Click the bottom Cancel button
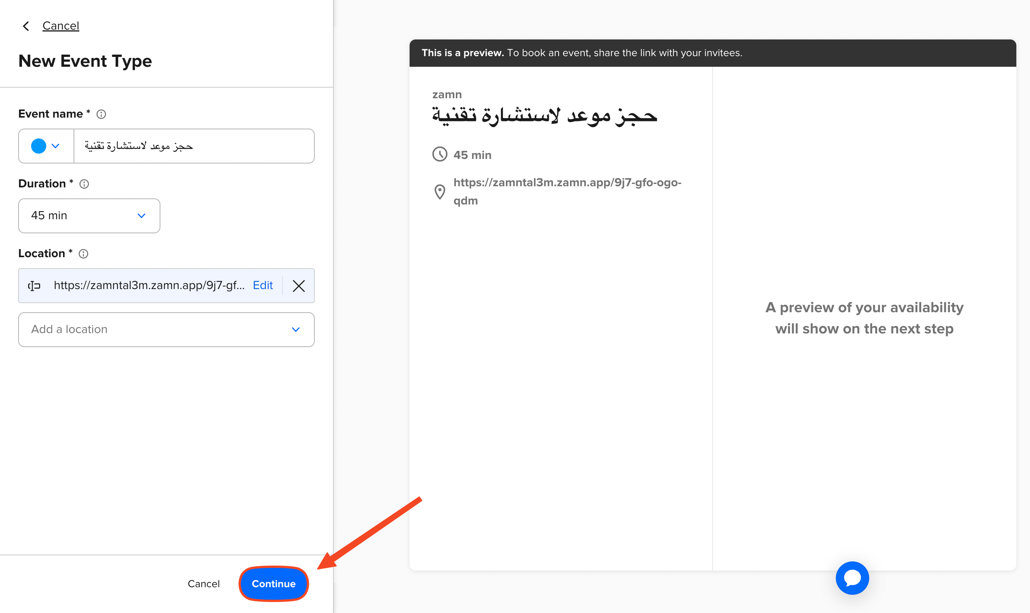The height and width of the screenshot is (613, 1030). [x=204, y=583]
